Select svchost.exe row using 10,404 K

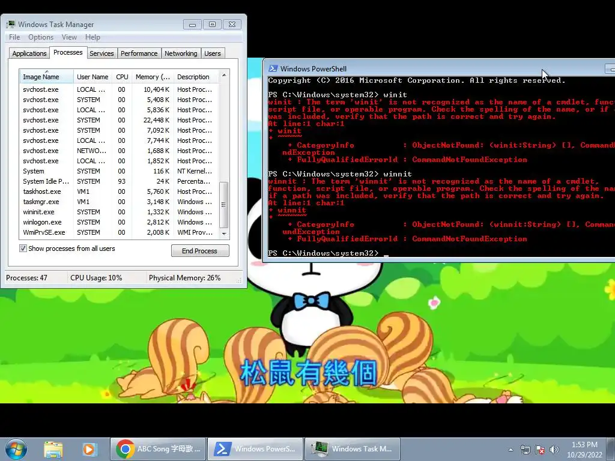pyautogui.click(x=120, y=90)
